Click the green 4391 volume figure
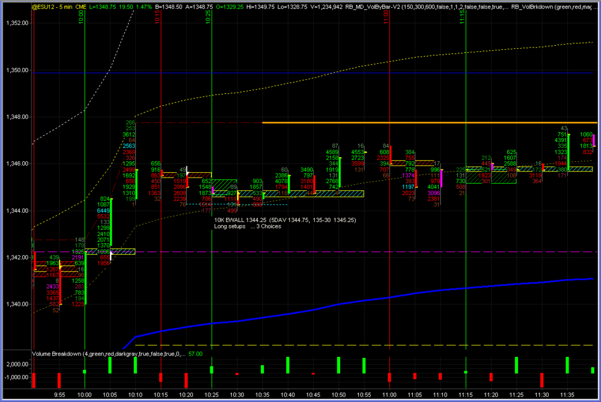The width and height of the screenshot is (601, 402). (x=561, y=140)
